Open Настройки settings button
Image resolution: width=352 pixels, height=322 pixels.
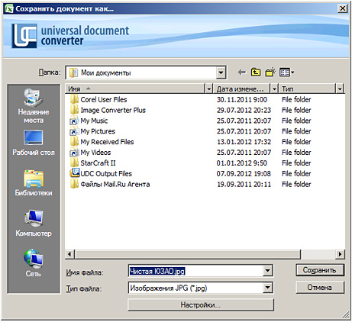coord(201,304)
